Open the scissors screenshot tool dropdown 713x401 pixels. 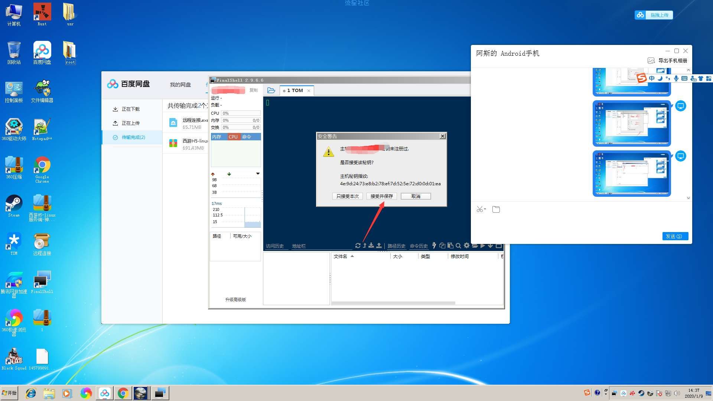point(481,209)
